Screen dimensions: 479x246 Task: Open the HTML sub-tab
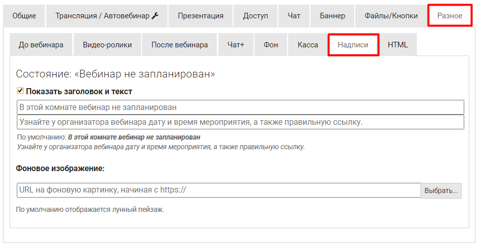pos(398,45)
